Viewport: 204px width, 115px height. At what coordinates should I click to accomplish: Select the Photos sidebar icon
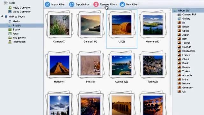[x=10, y=26]
